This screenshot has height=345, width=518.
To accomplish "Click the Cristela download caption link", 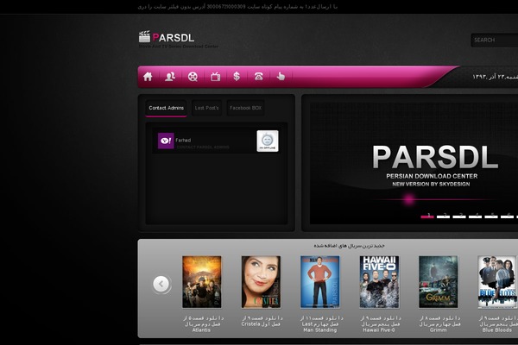I will (262, 321).
